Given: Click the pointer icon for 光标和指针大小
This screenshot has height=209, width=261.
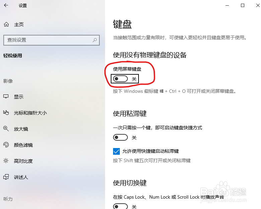Looking at the screenshot, I should point(6,113).
